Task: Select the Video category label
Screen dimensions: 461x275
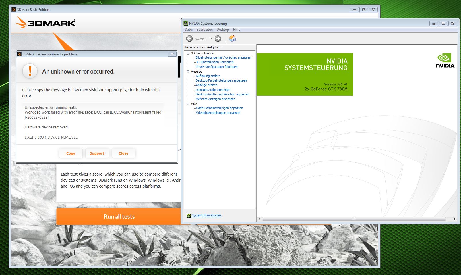Action: tap(195, 104)
